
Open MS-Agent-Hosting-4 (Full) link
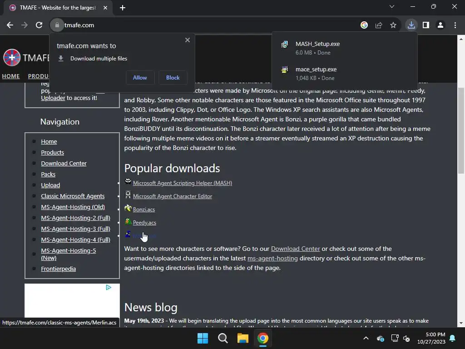(x=76, y=240)
